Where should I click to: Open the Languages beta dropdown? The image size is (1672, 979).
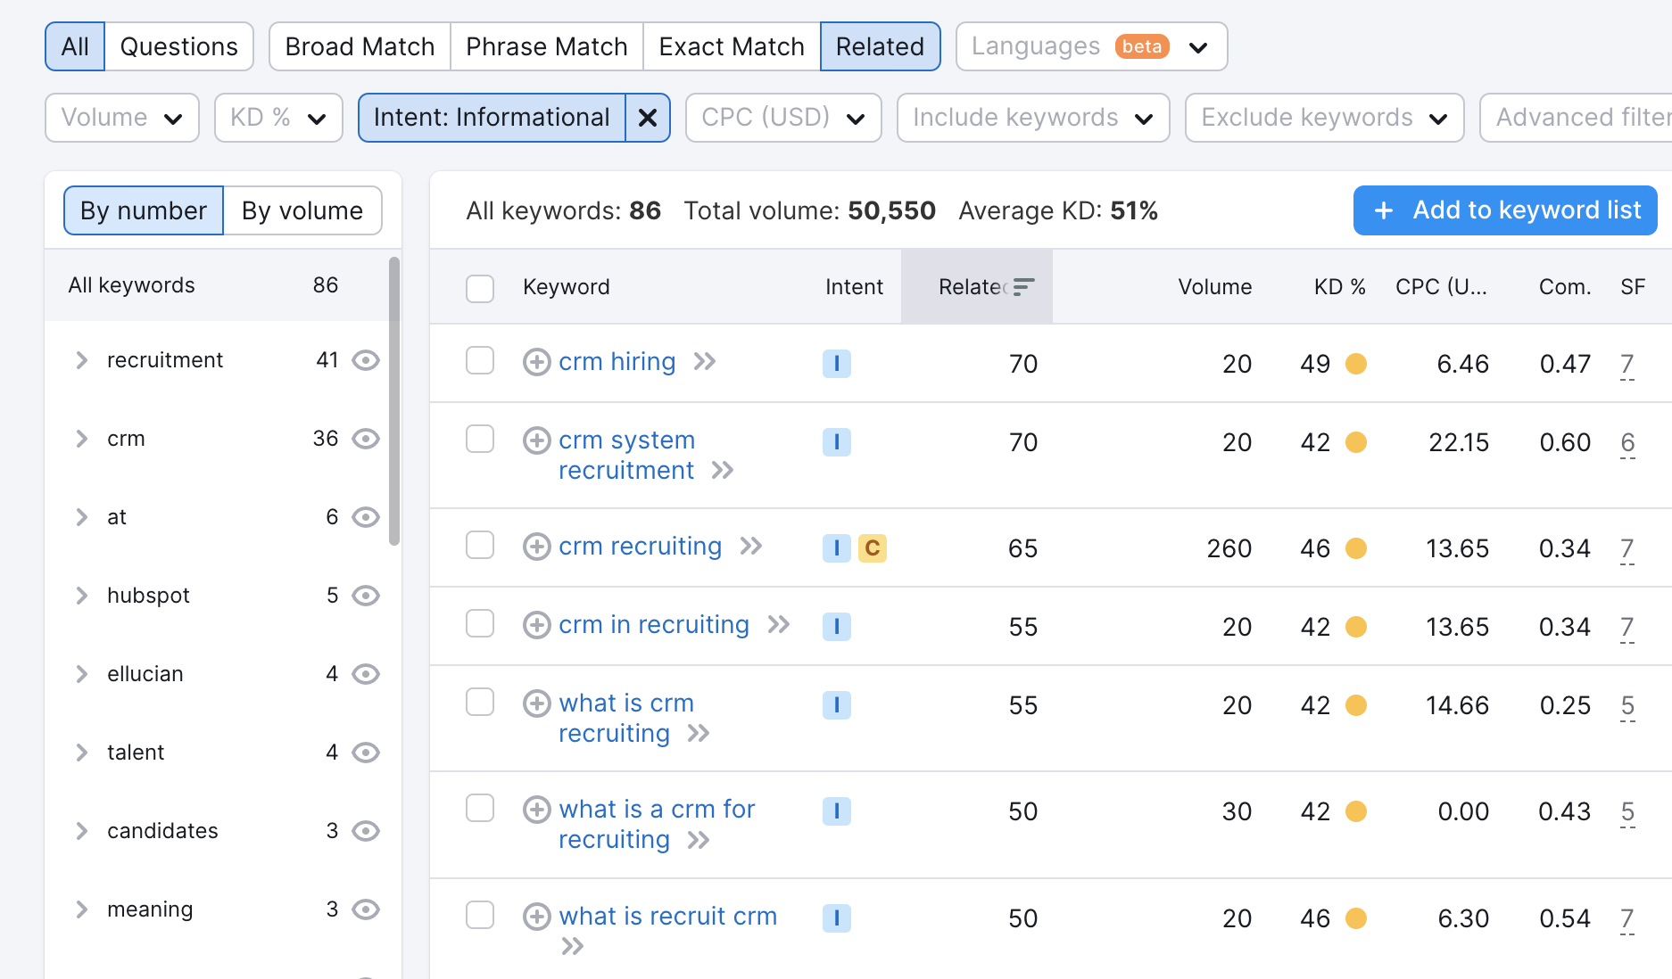click(1090, 46)
